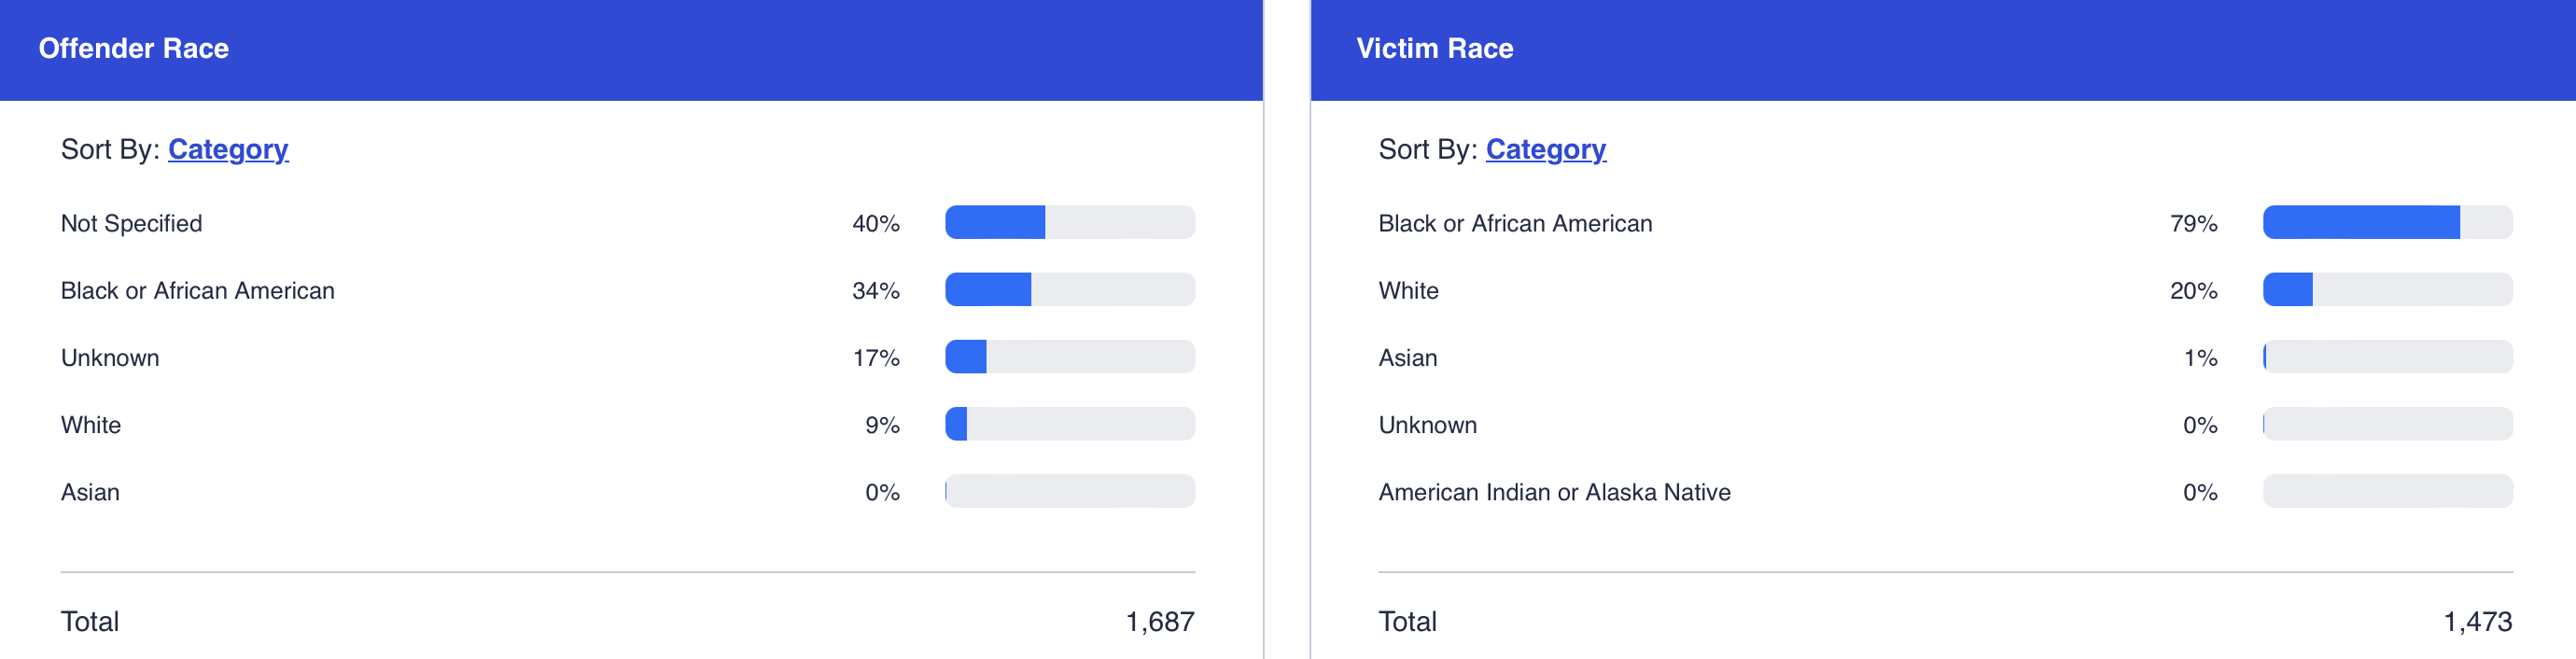Image resolution: width=2576 pixels, height=659 pixels.
Task: Click the Not Specified row label
Action: (131, 223)
